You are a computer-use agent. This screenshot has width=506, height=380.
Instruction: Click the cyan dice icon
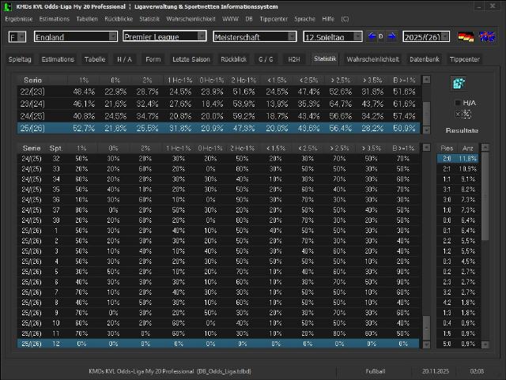click(458, 84)
